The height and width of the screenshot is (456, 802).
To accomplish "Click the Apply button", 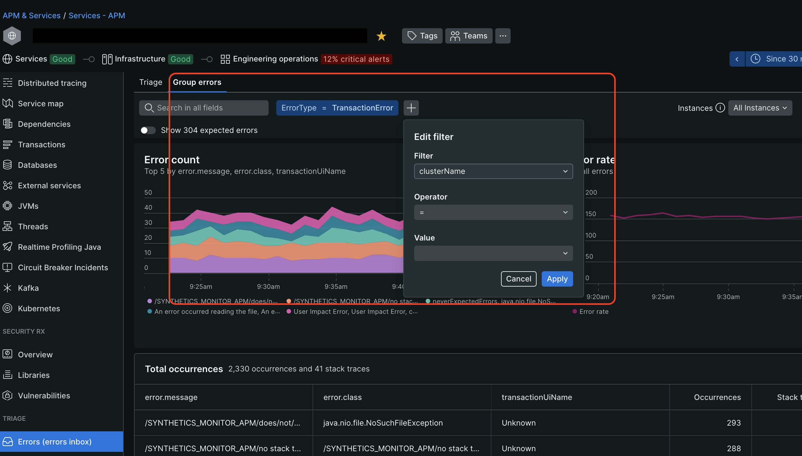I will (x=557, y=279).
